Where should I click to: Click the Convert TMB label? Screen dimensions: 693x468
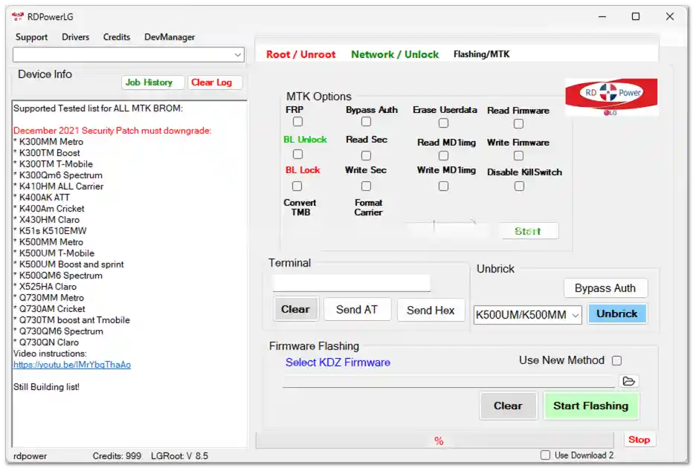[300, 207]
